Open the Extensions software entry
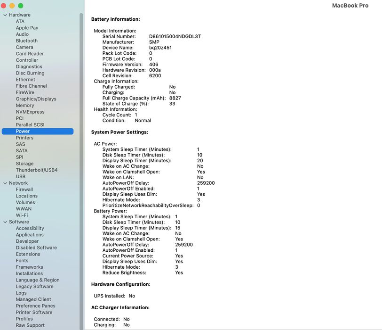The image size is (382, 330). pyautogui.click(x=28, y=254)
